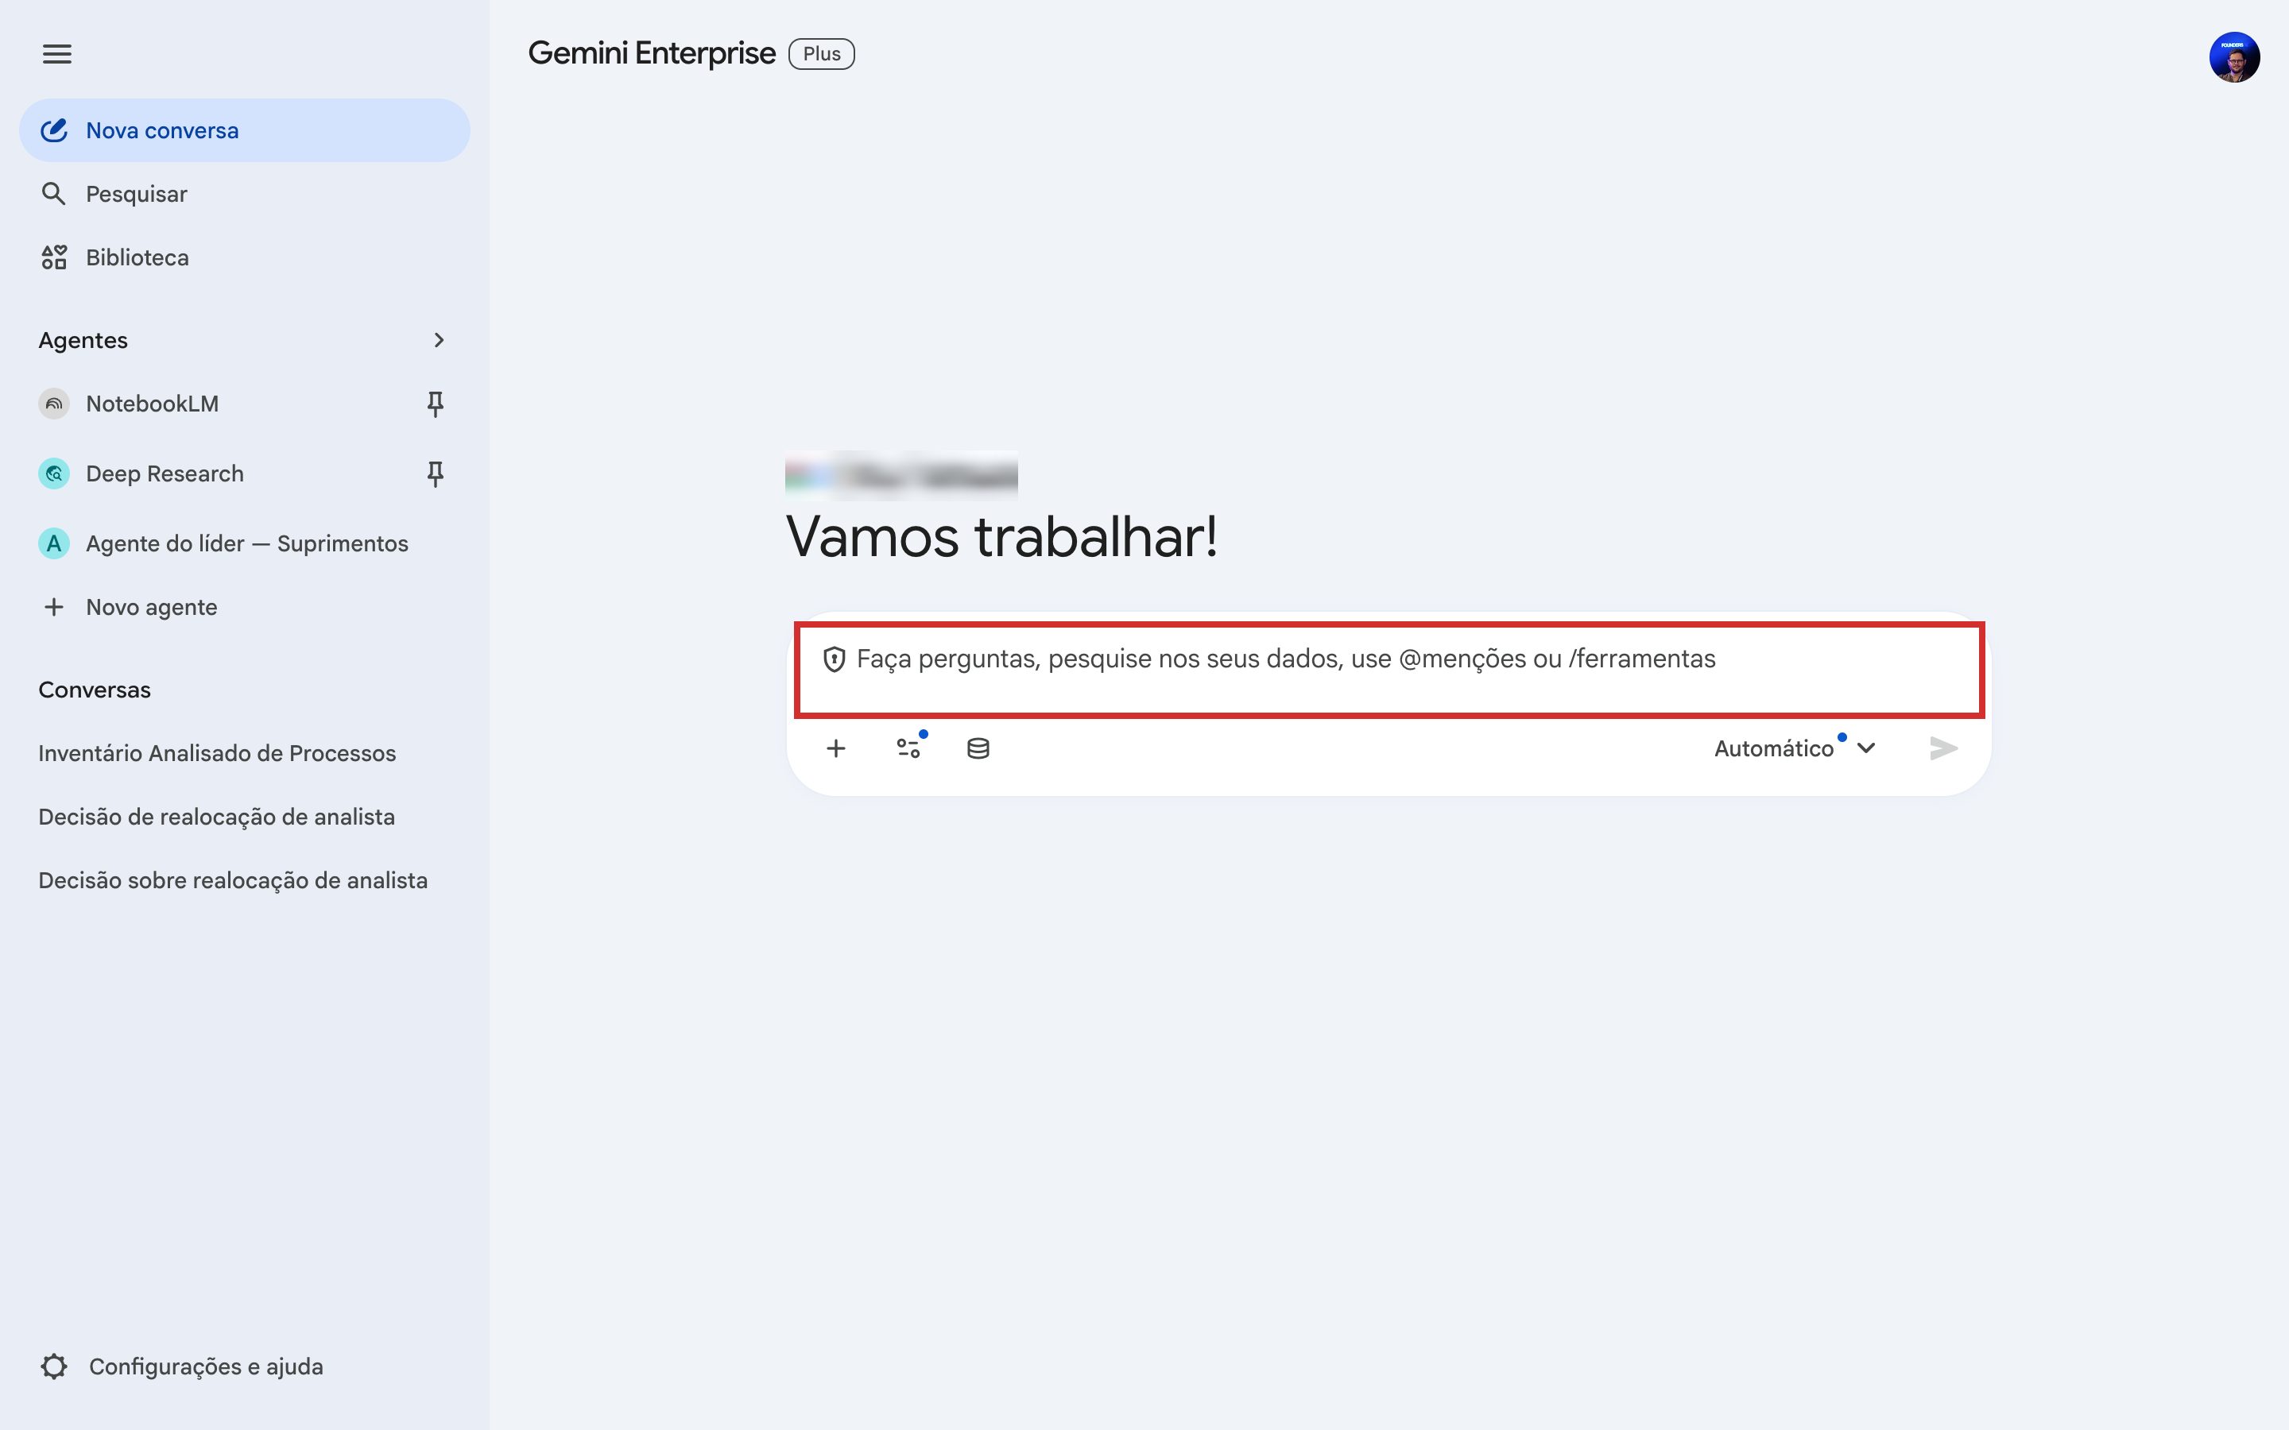The width and height of the screenshot is (2289, 1430).
Task: Open the hamburger main menu
Action: coord(56,54)
